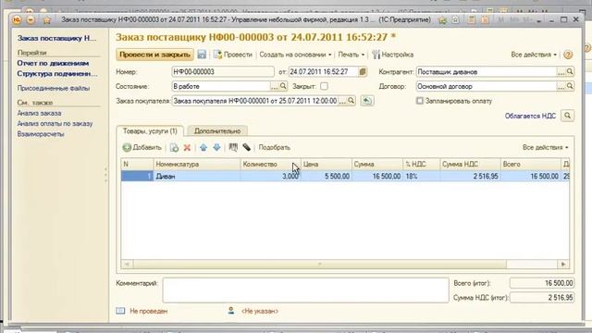
Task: Switch to the 'Дополнительно' tab
Action: (217, 131)
